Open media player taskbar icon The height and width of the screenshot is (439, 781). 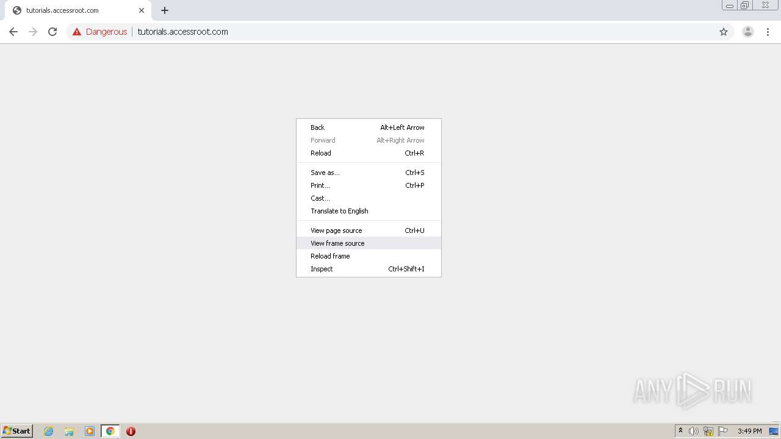coord(90,431)
